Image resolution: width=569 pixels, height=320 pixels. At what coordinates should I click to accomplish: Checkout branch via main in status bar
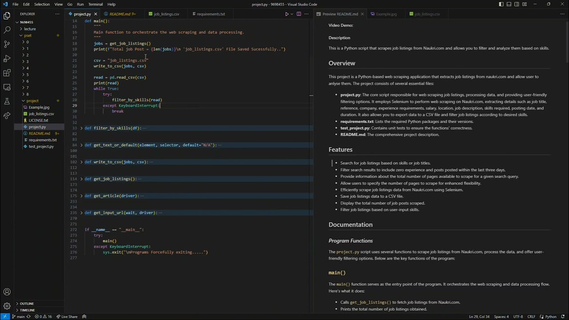tap(18, 316)
